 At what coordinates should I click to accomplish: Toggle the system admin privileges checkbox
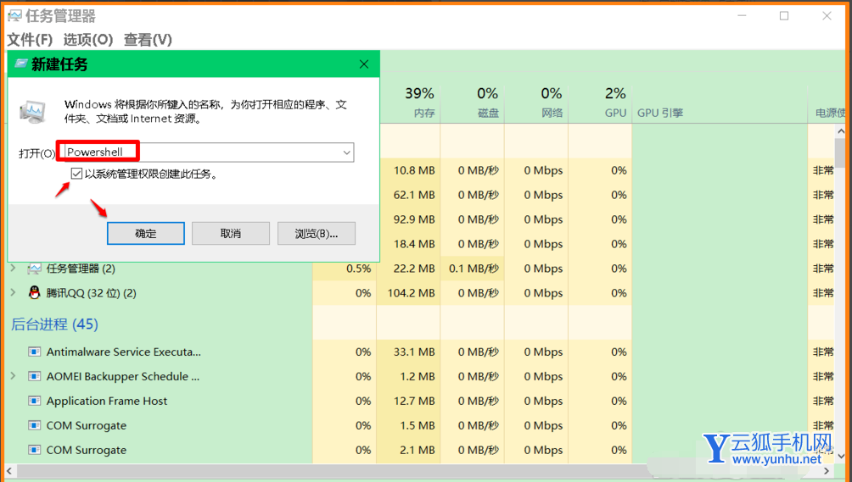pyautogui.click(x=76, y=174)
